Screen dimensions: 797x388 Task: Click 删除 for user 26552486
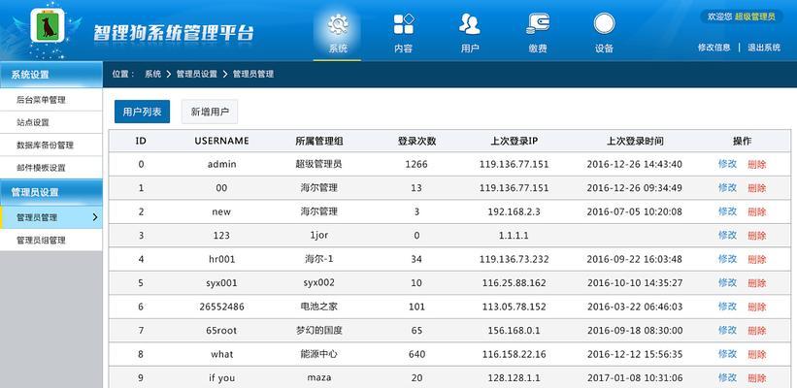click(x=757, y=307)
